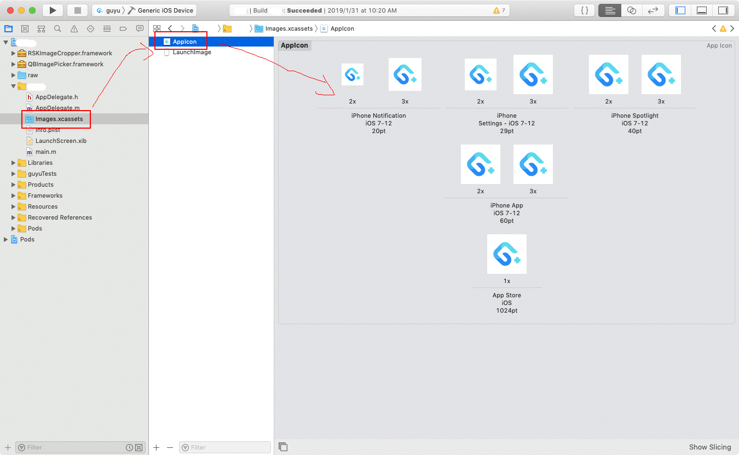Viewport: 739px width, 455px height.
Task: Toggle source-control status file filter icon
Action: click(x=138, y=447)
